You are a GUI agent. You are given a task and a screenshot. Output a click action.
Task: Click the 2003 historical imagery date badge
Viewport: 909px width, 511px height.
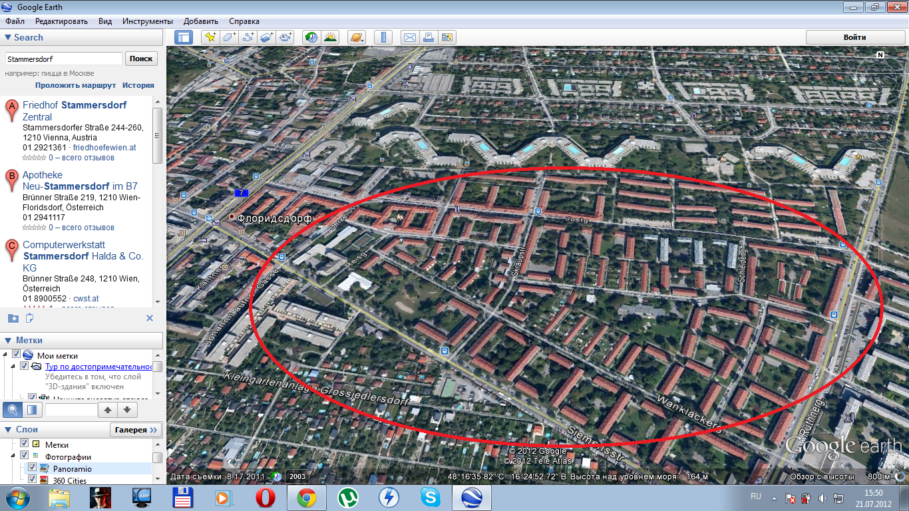297,476
